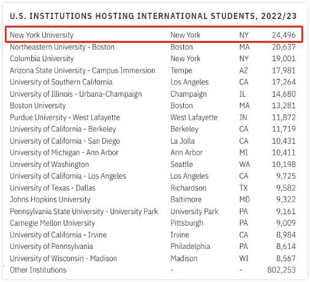Select Purdue University - West Lafayette
Viewport: 310px width, 282px height.
(x=65, y=117)
